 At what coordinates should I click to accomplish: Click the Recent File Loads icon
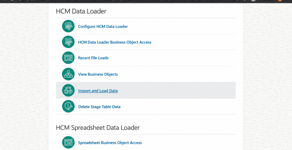[x=68, y=58]
